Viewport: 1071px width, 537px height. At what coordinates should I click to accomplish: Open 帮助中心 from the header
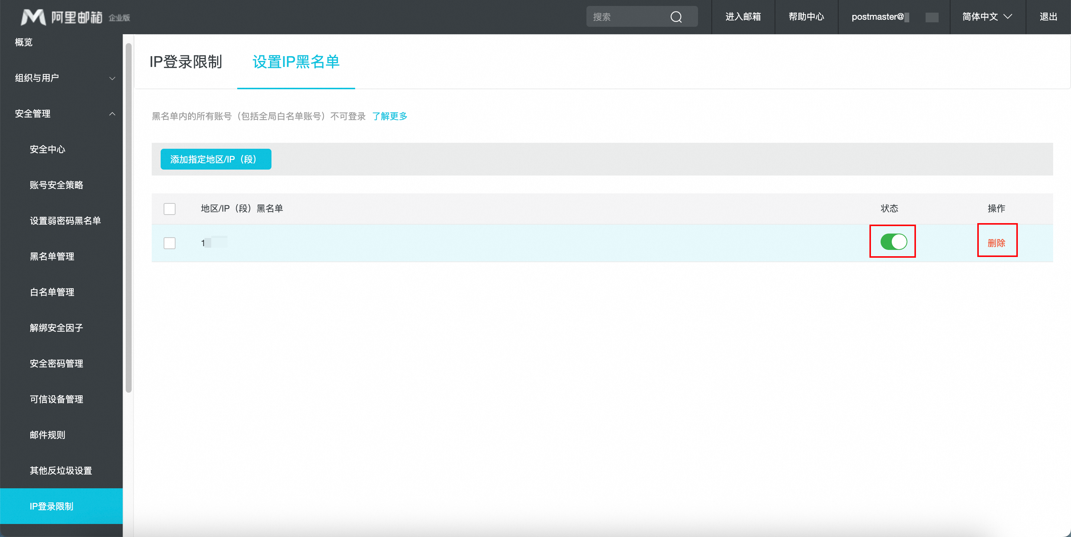pos(806,17)
